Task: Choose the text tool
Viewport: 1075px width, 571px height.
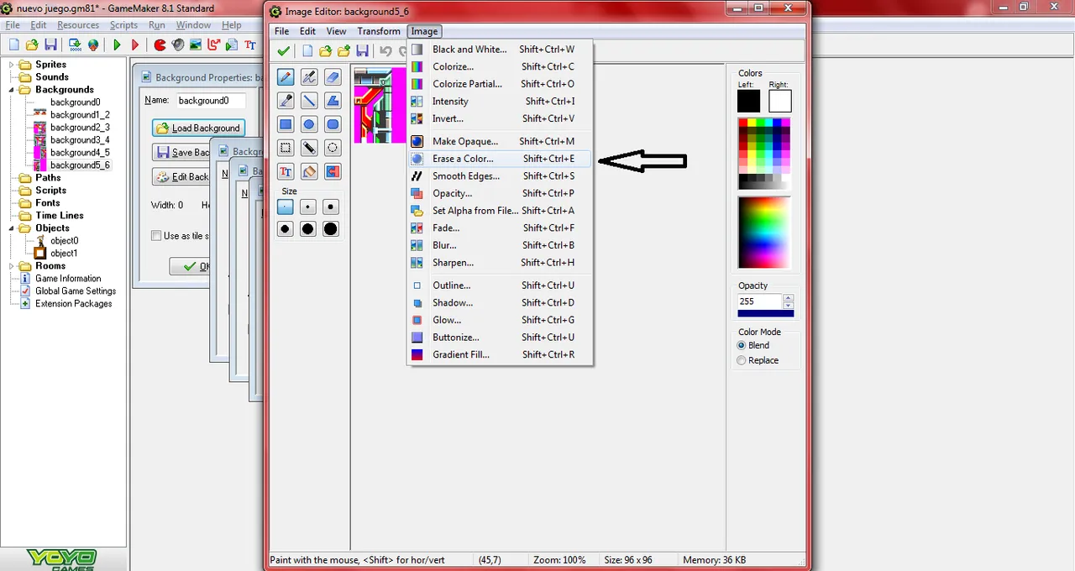Action: pyautogui.click(x=286, y=171)
